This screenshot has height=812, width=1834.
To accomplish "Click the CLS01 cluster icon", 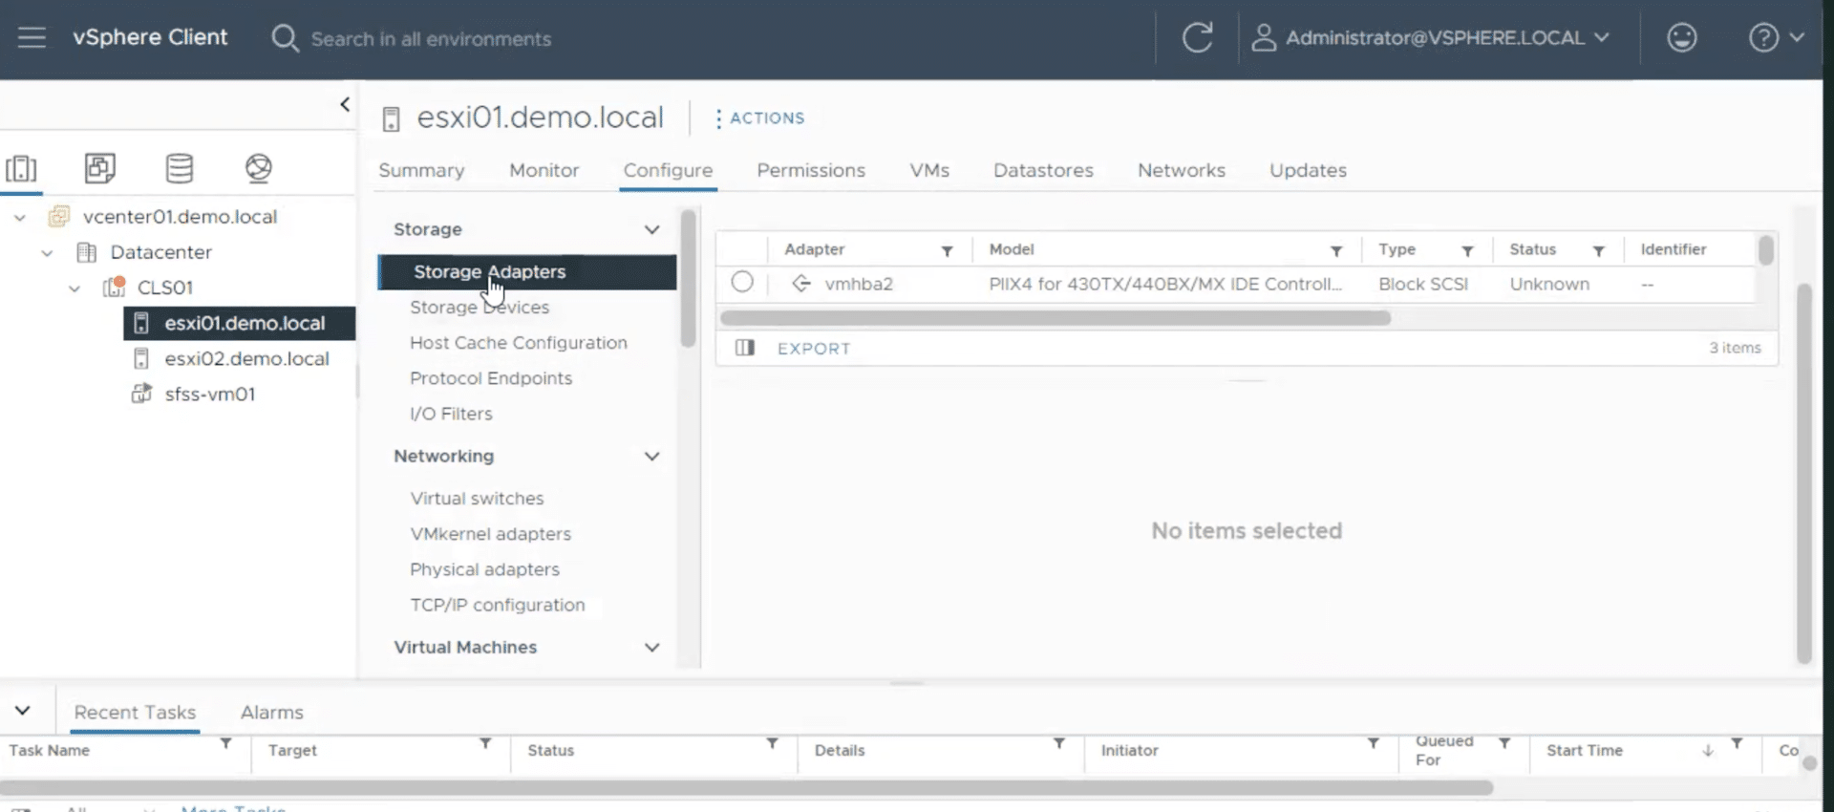I will [x=114, y=287].
